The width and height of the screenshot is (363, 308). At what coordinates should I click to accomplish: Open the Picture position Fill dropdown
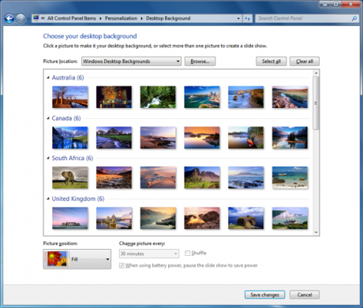pyautogui.click(x=77, y=259)
